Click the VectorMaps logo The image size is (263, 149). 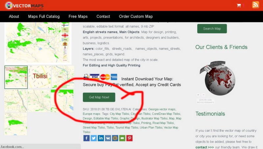(24, 6)
